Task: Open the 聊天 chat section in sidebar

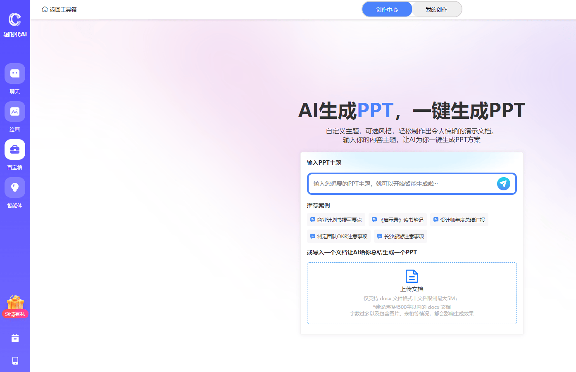Action: point(14,73)
